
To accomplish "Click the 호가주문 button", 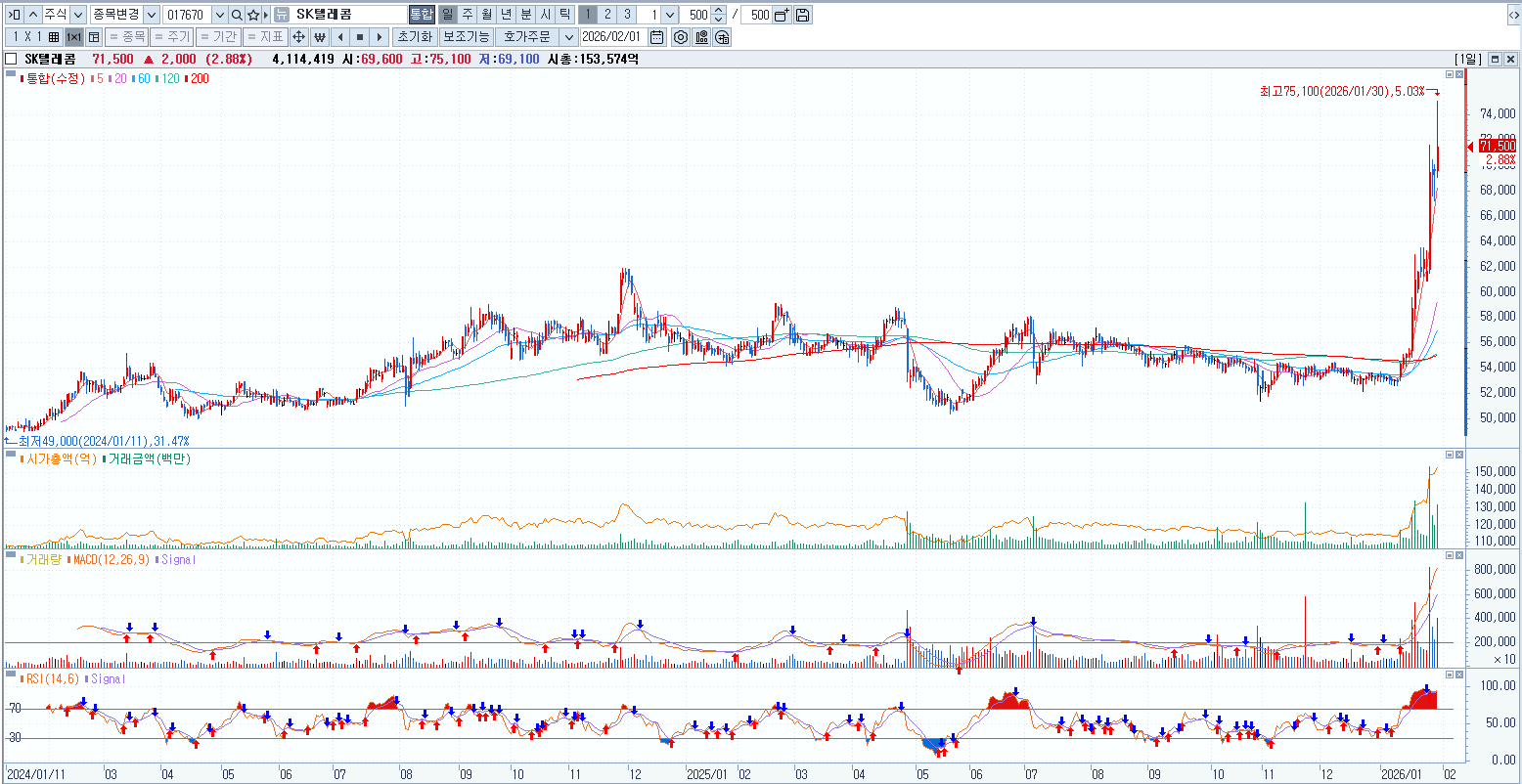I will point(527,37).
